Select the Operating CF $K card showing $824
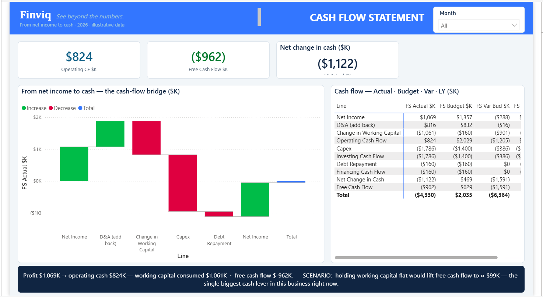Viewport: 543px width, 297px height. tap(79, 60)
